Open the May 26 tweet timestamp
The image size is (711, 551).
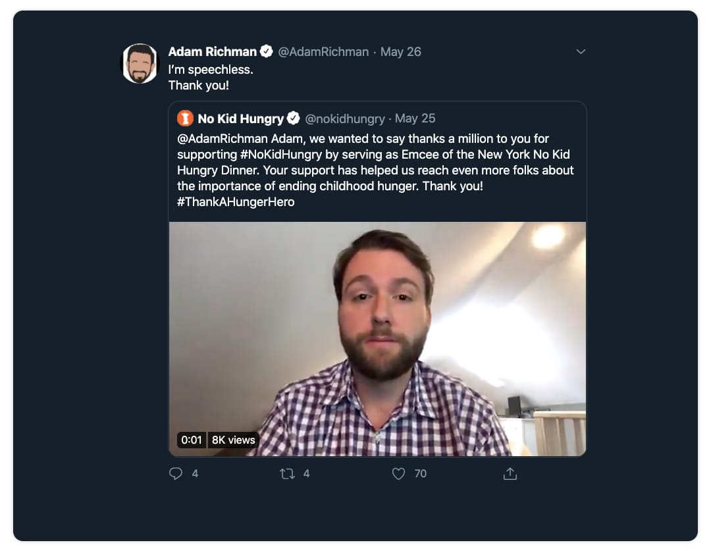point(400,52)
